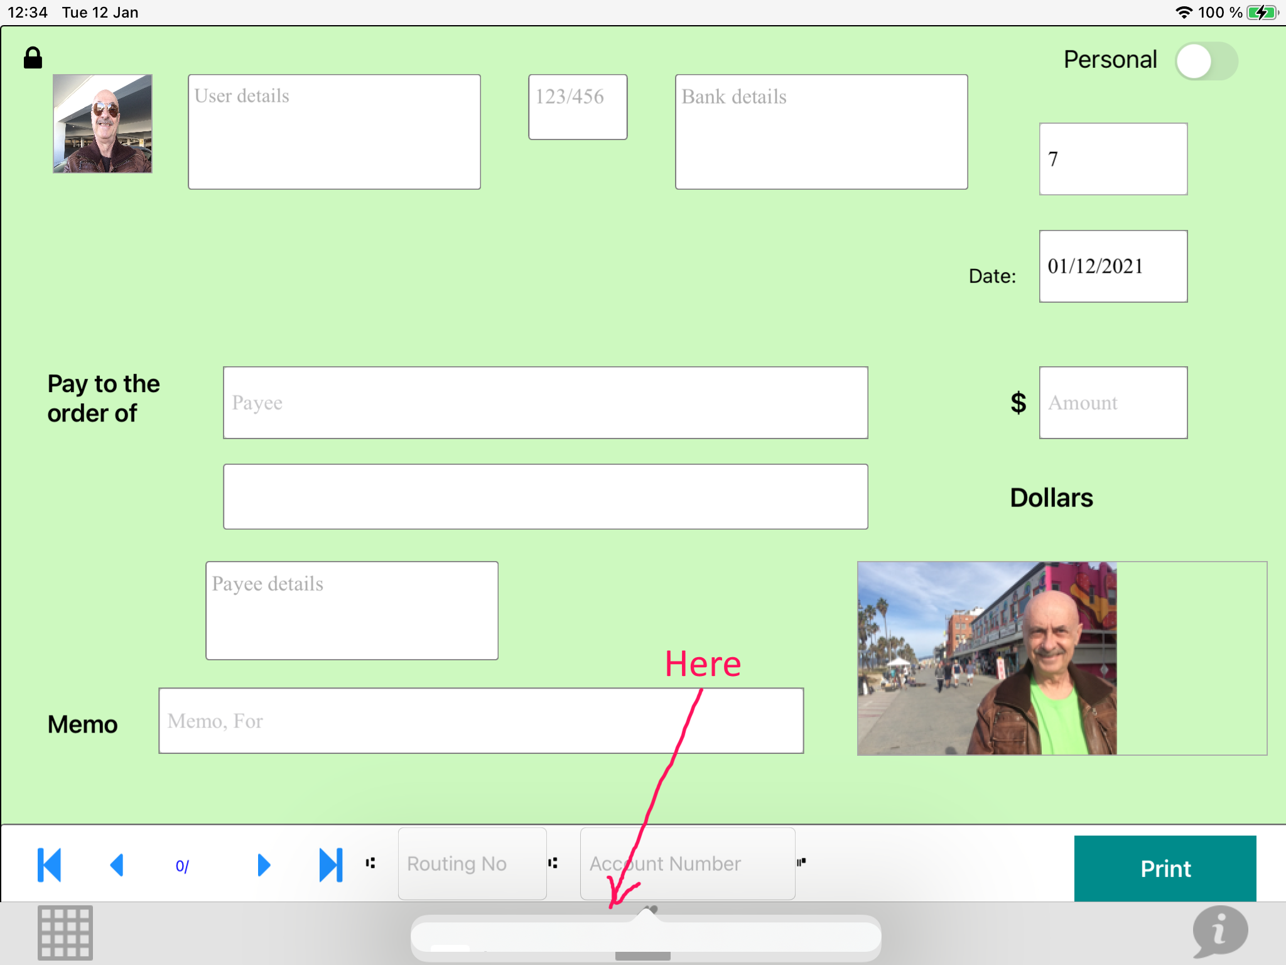
Task: Tap the black lock icon
Action: tap(33, 58)
